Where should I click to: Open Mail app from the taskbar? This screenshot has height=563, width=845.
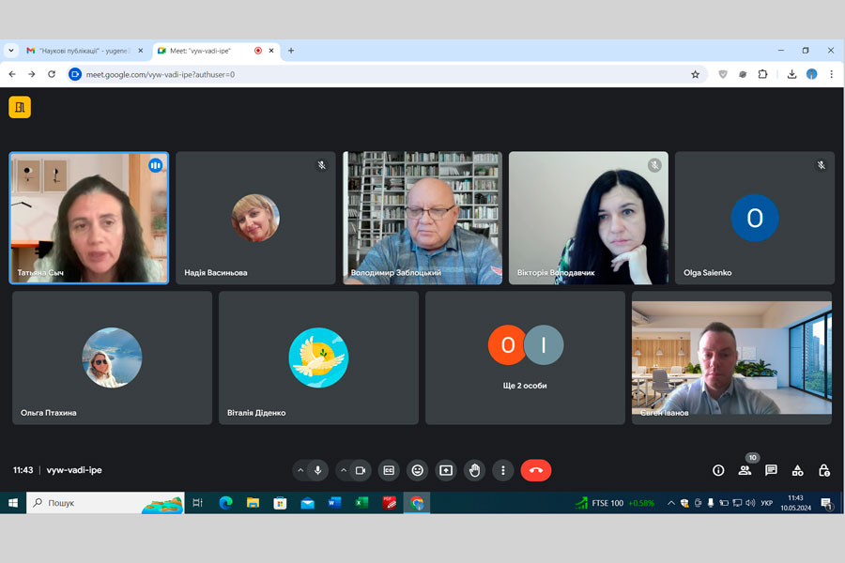pos(307,503)
